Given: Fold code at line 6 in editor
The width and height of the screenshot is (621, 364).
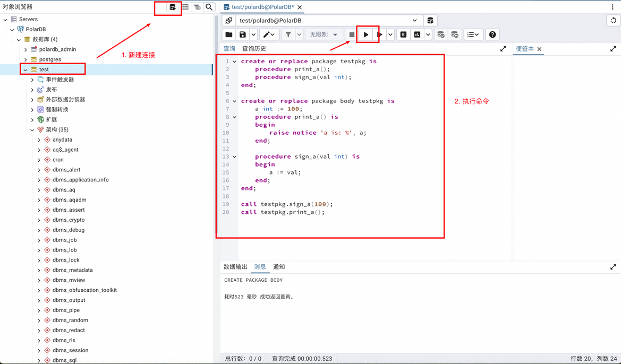Looking at the screenshot, I should click(234, 101).
